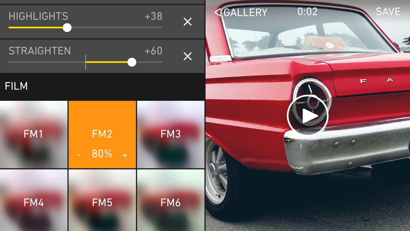Click the +38 Highlights value
410x231 pixels.
pyautogui.click(x=153, y=16)
